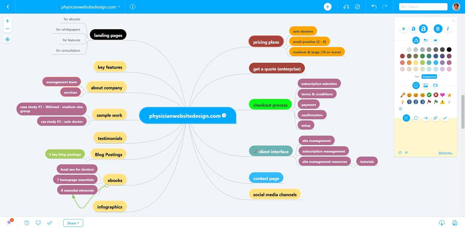The height and width of the screenshot is (229, 465).
Task: Center the map with the target icon
Action: (8, 39)
